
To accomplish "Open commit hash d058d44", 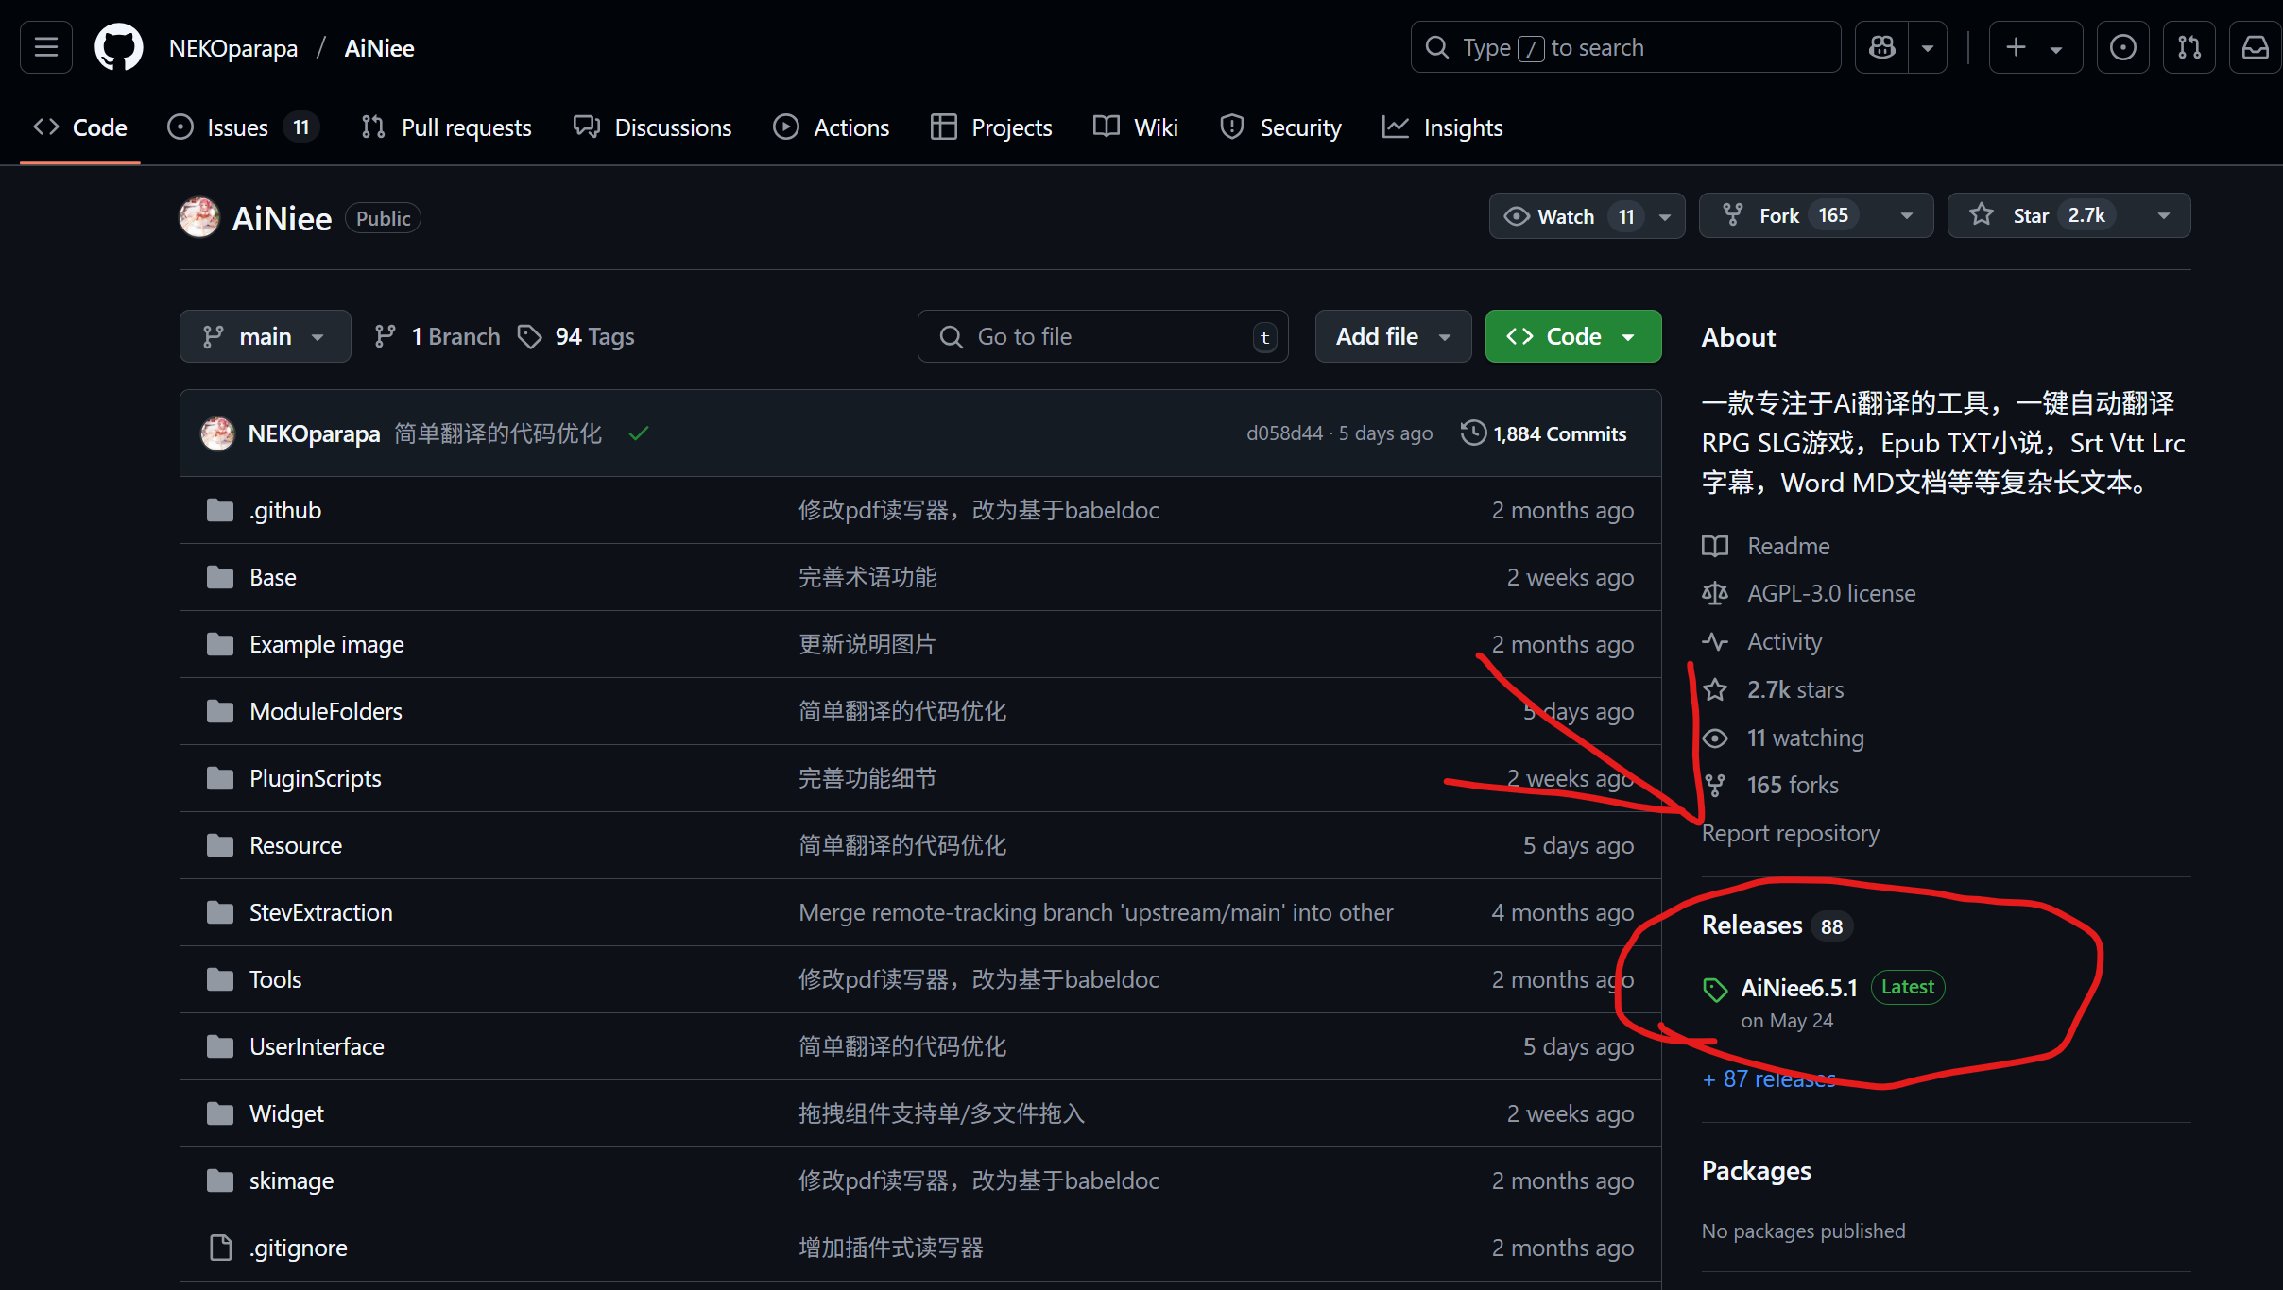I will coord(1284,433).
